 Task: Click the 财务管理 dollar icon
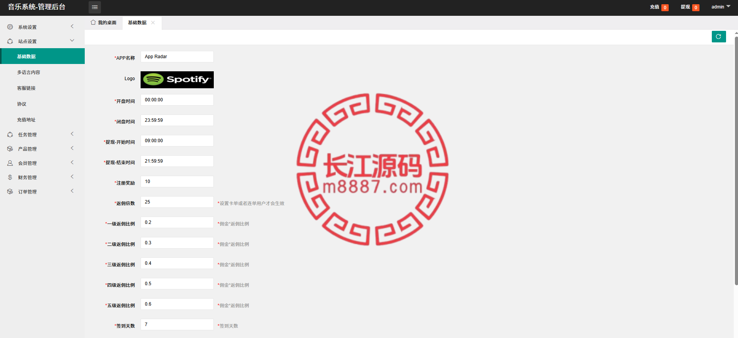point(10,177)
